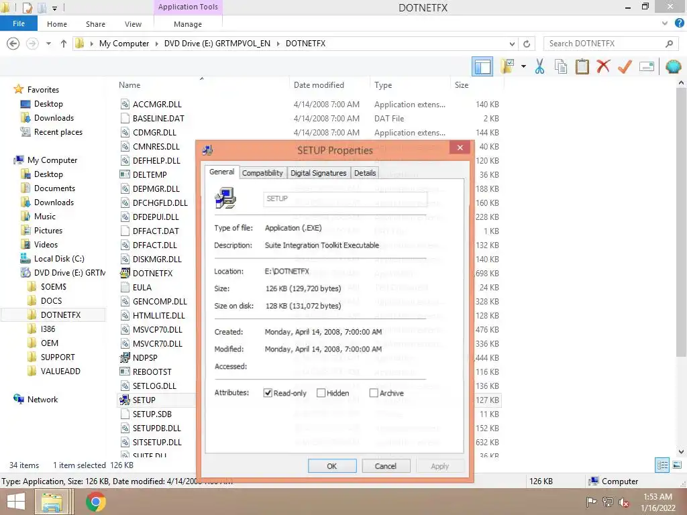Expand breadcrumb arrow after My Computer

[x=157, y=44]
